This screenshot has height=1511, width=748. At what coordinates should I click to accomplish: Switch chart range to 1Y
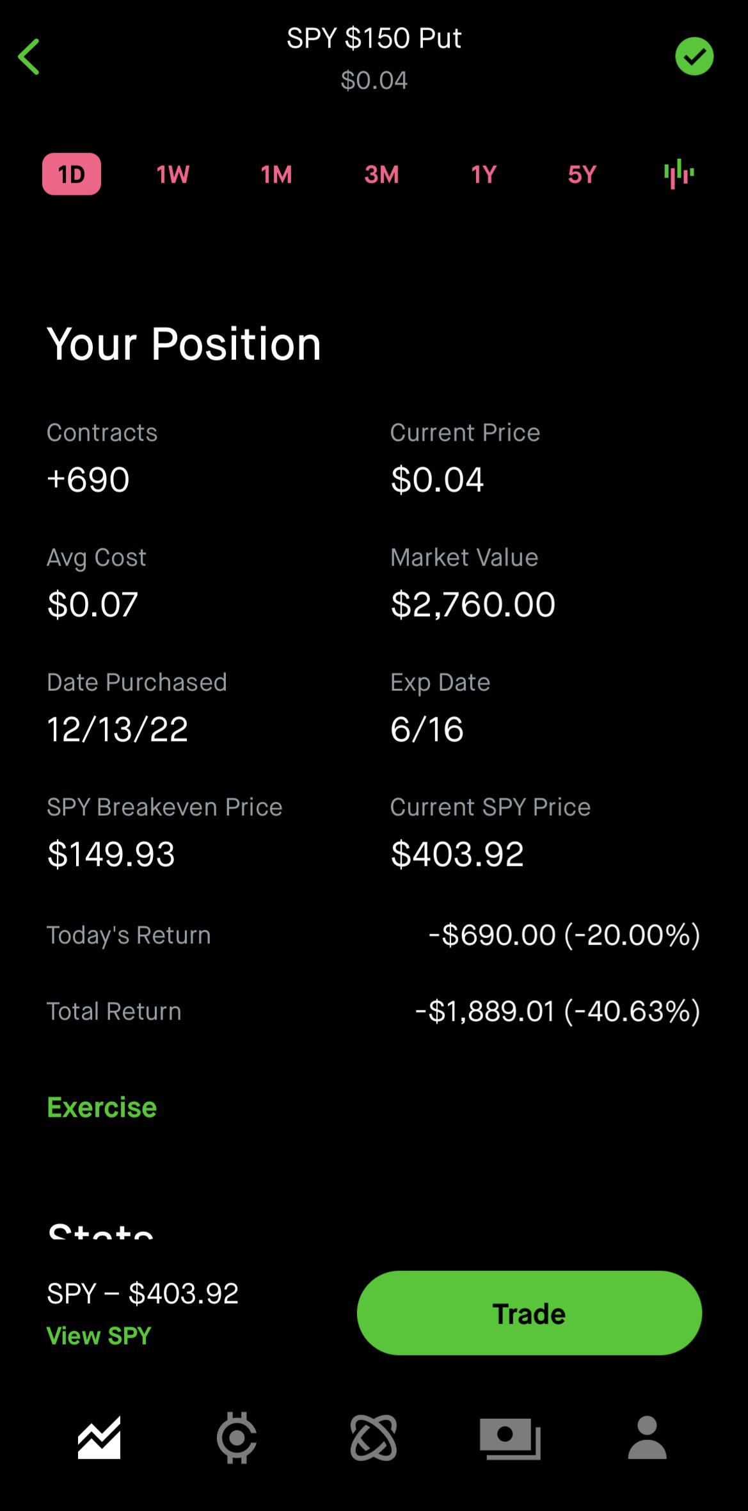click(x=484, y=174)
